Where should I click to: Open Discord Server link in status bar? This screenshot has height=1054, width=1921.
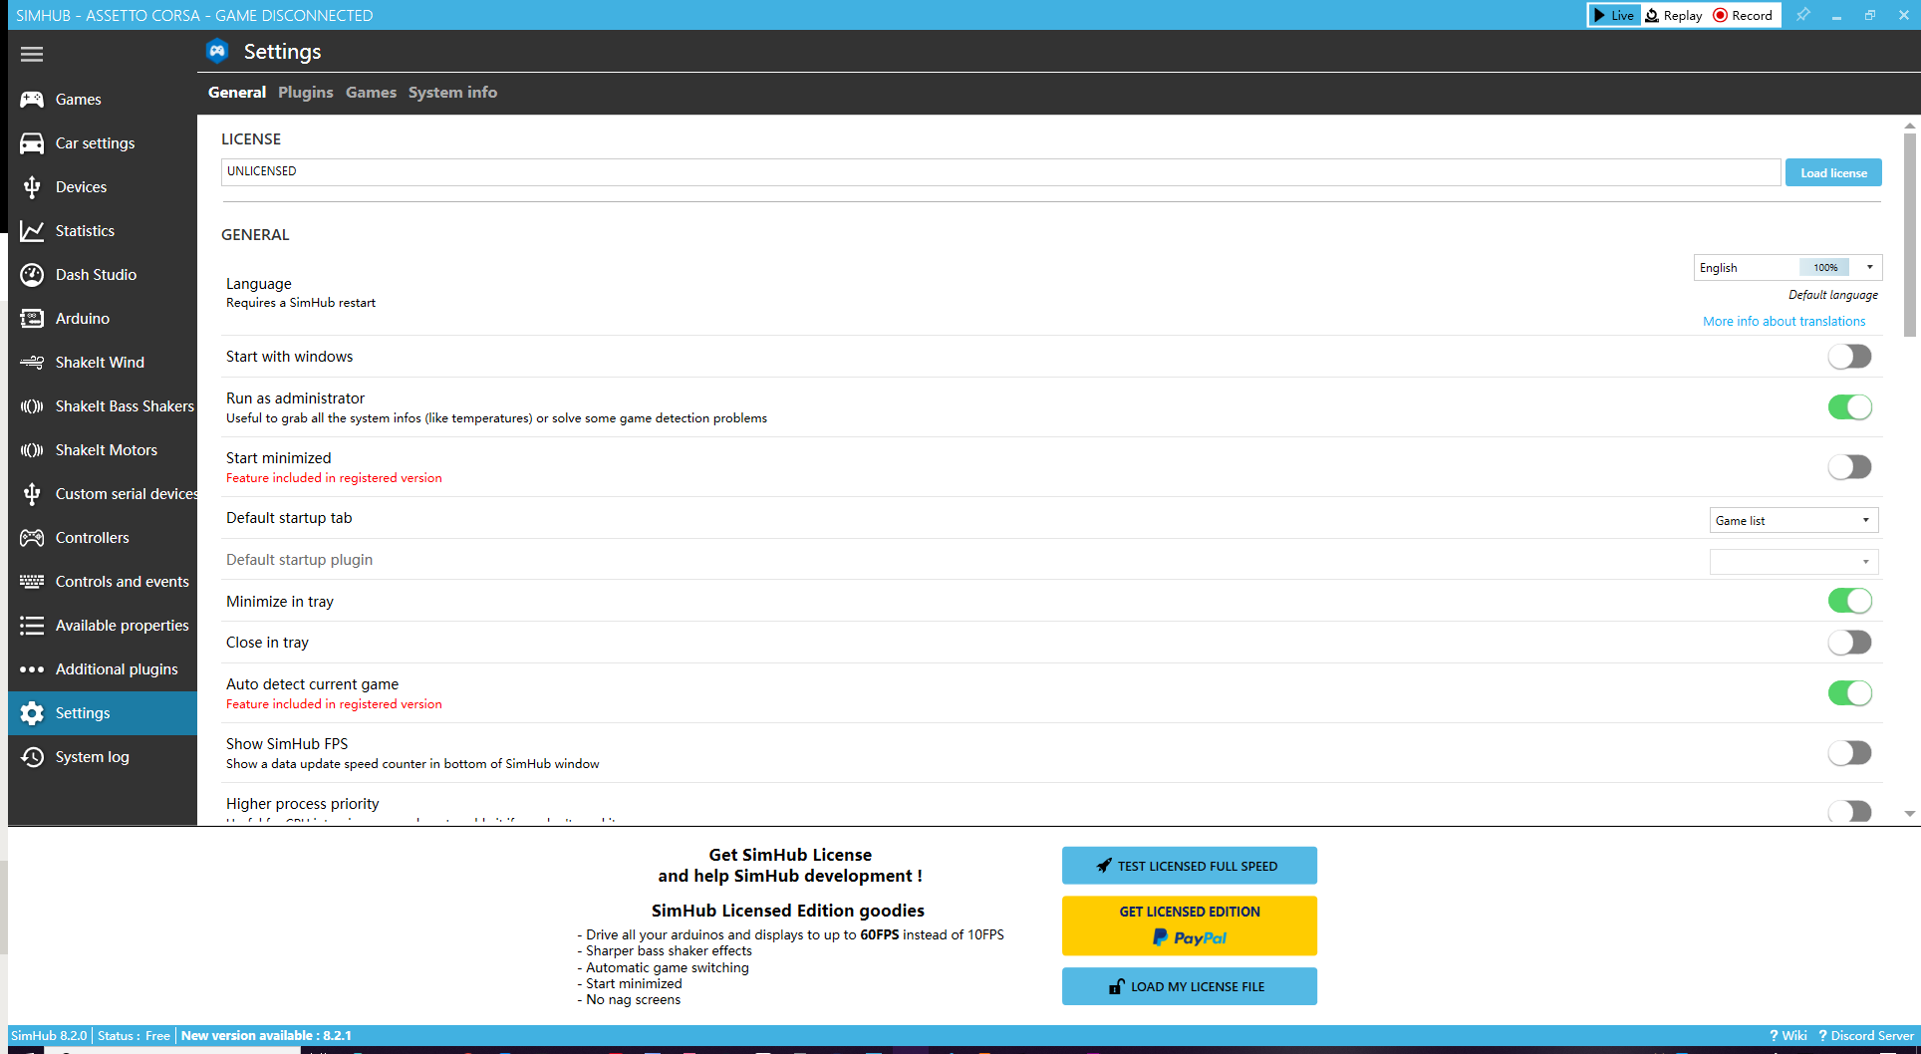[x=1866, y=1035]
